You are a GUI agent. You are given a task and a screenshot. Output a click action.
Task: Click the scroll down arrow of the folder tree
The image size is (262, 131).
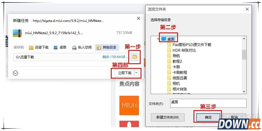click(244, 92)
